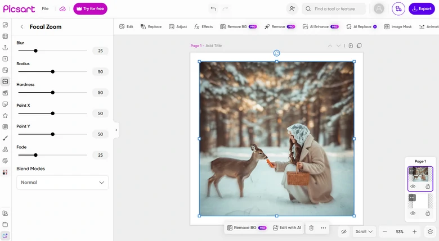439x241 pixels.
Task: Zoom in with the plus icon
Action: click(415, 231)
